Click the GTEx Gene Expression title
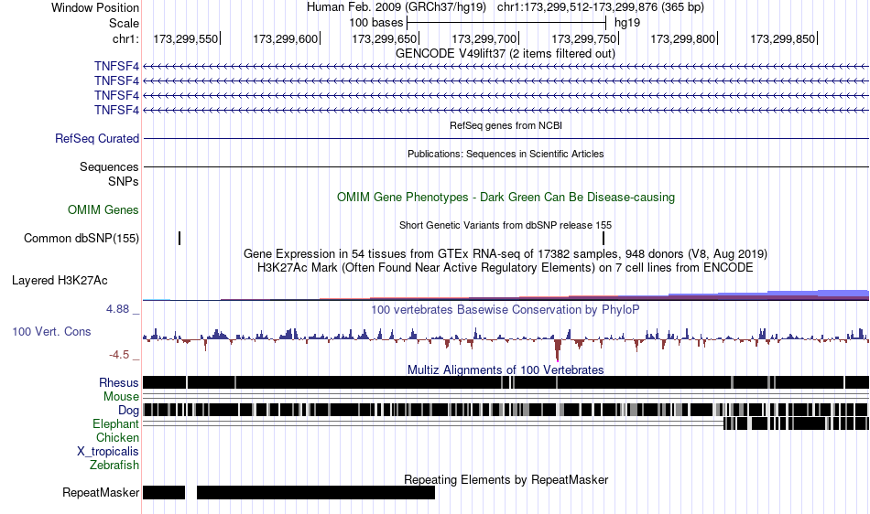This screenshot has height=514, width=870. [506, 253]
